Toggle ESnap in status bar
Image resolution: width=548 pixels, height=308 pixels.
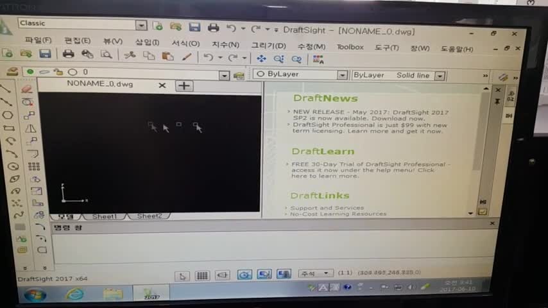tap(264, 274)
